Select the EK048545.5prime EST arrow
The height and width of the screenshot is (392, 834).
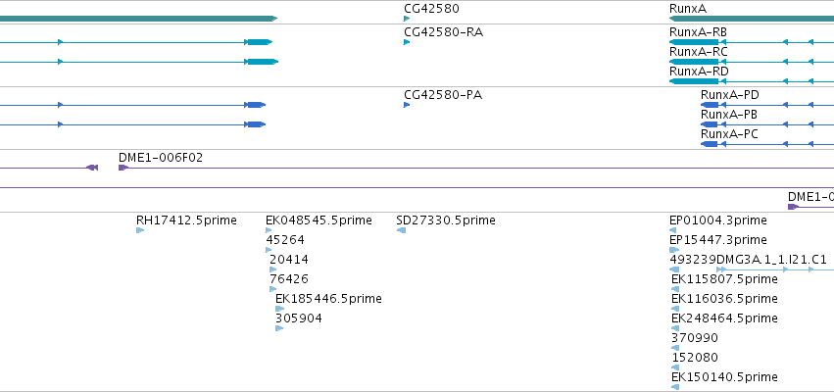pyautogui.click(x=269, y=230)
